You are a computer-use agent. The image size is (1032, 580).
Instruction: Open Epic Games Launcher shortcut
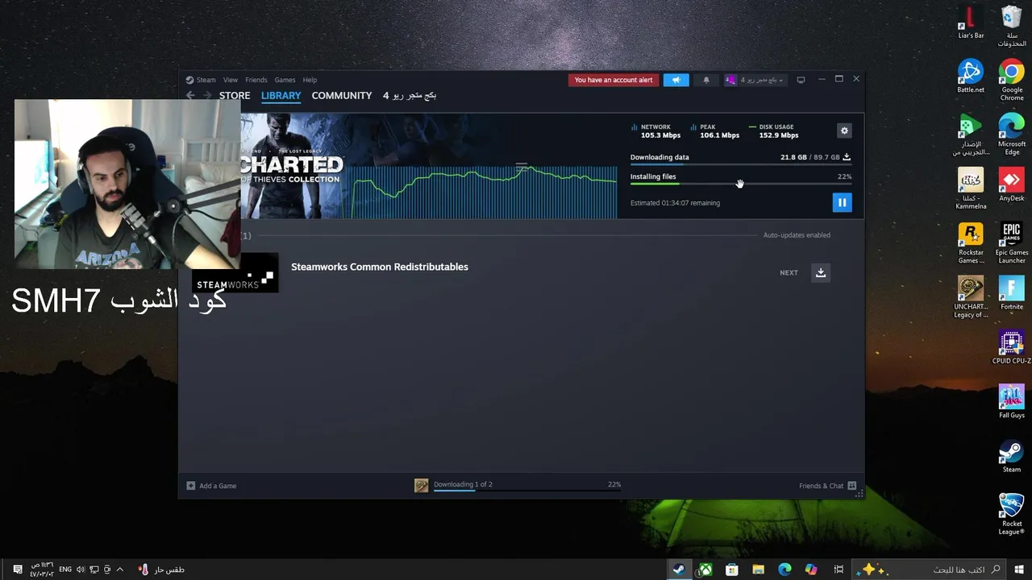point(1012,243)
